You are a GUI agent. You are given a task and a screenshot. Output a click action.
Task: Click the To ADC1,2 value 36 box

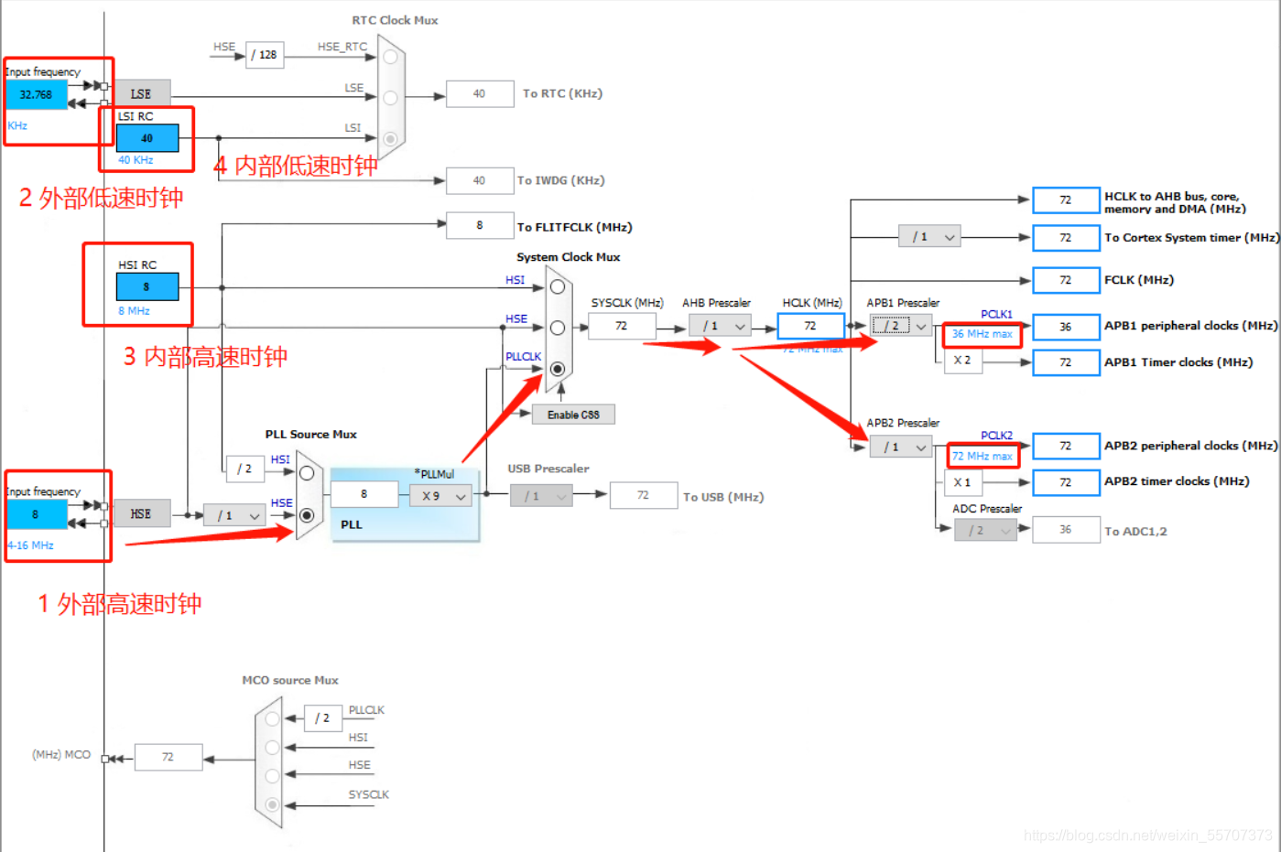(x=1066, y=530)
